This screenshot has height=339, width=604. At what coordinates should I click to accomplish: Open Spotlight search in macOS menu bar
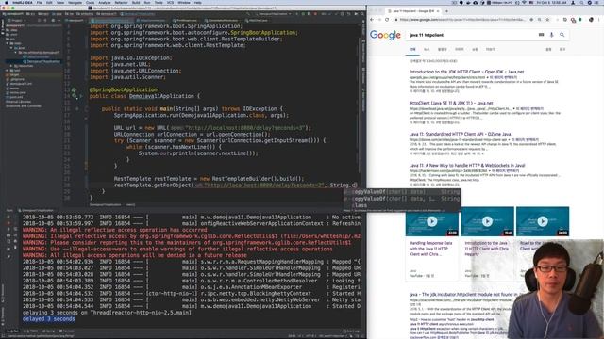581,2
